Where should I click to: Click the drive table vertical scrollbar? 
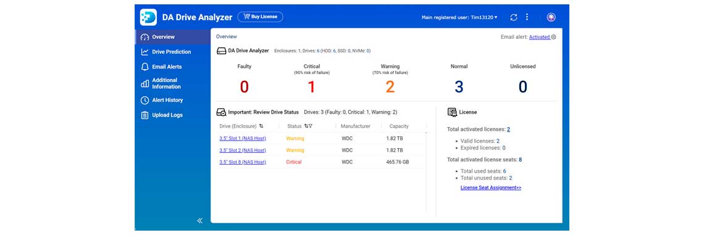(426, 170)
